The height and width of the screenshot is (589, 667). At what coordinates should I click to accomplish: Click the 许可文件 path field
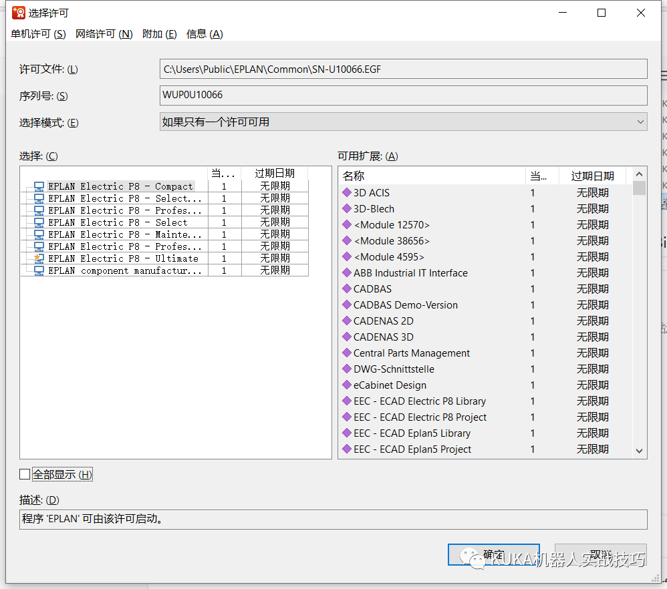pyautogui.click(x=403, y=69)
